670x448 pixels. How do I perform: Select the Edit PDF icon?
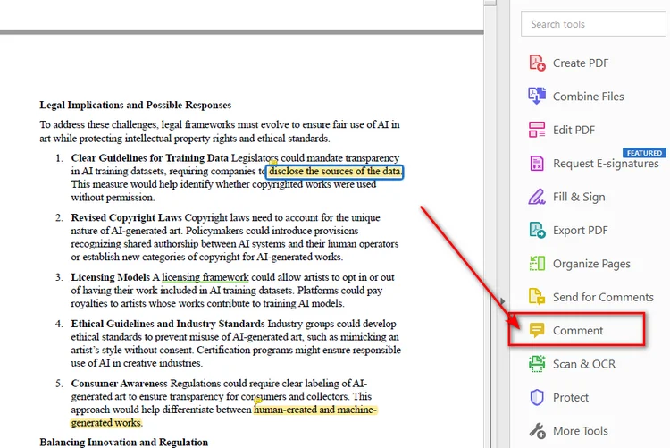[x=537, y=130]
